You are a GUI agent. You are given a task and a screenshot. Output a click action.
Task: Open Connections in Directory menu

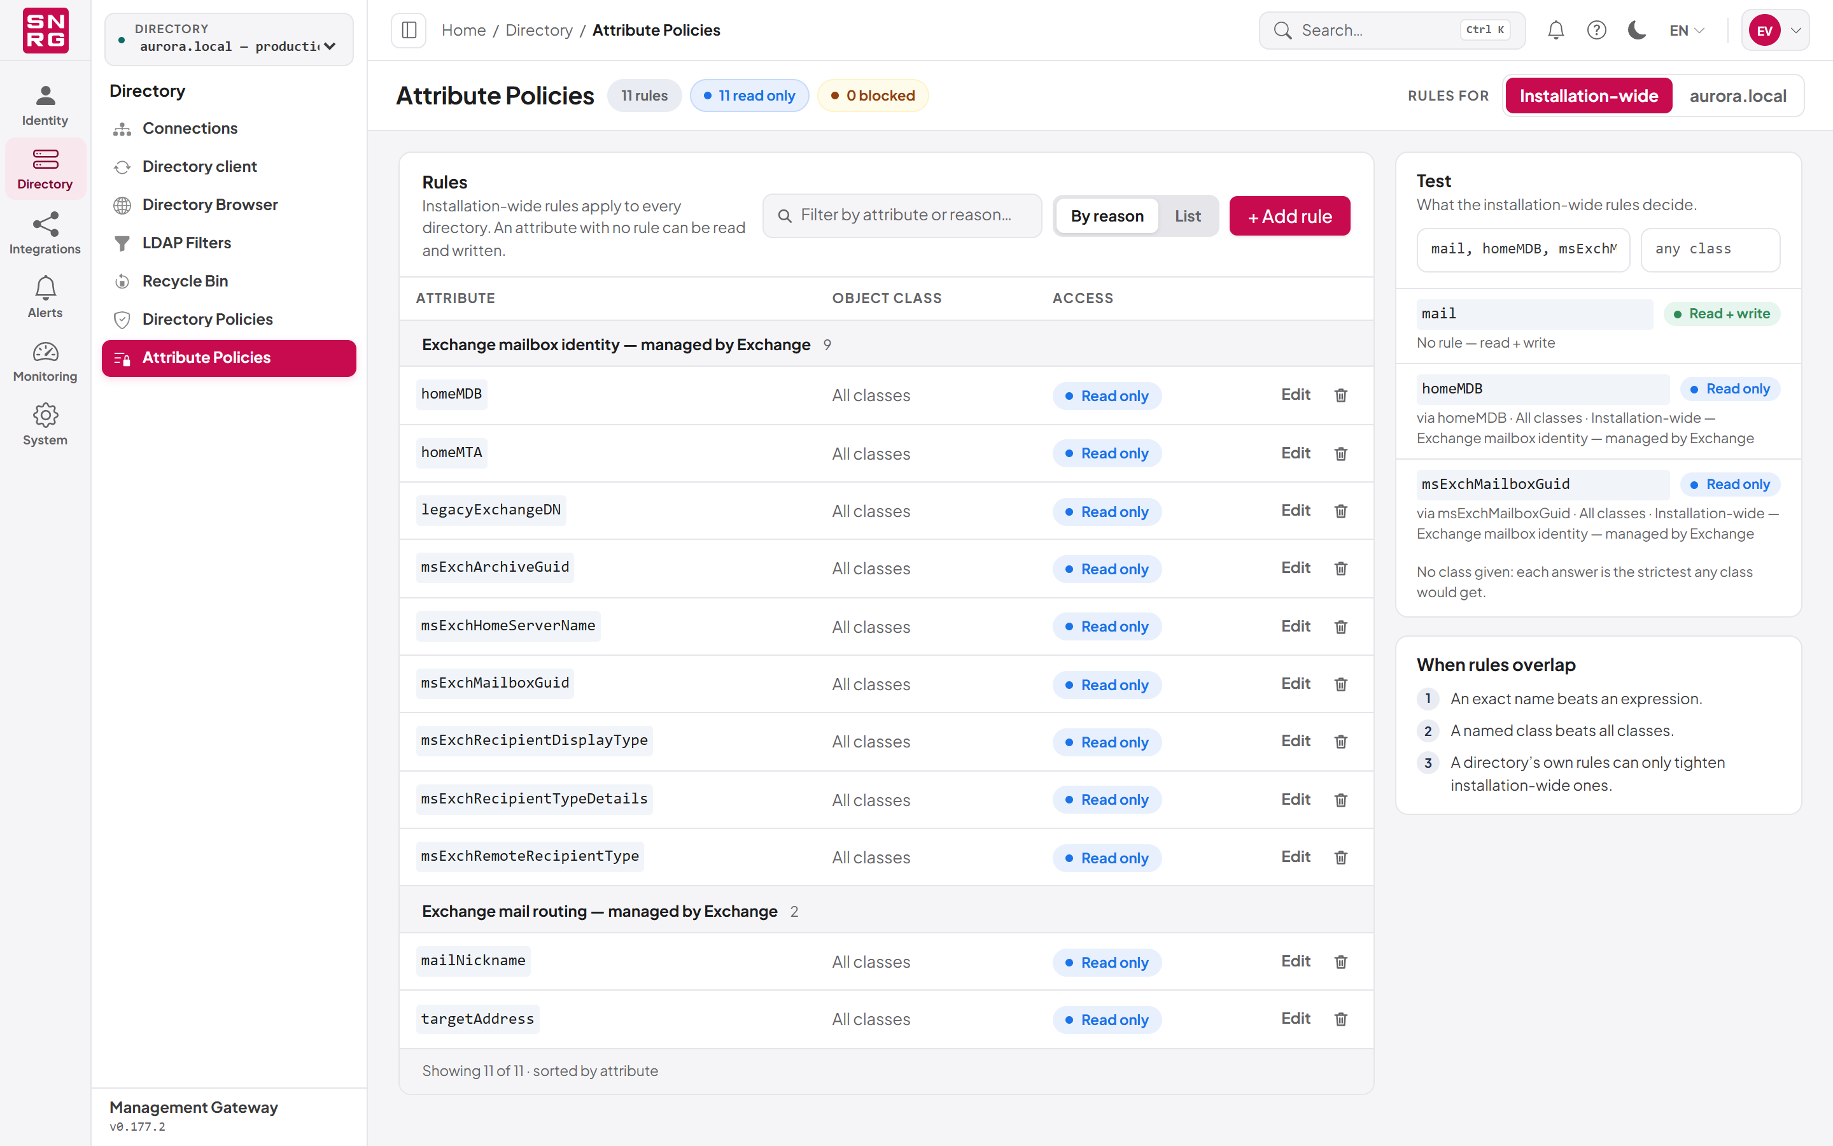click(x=228, y=128)
